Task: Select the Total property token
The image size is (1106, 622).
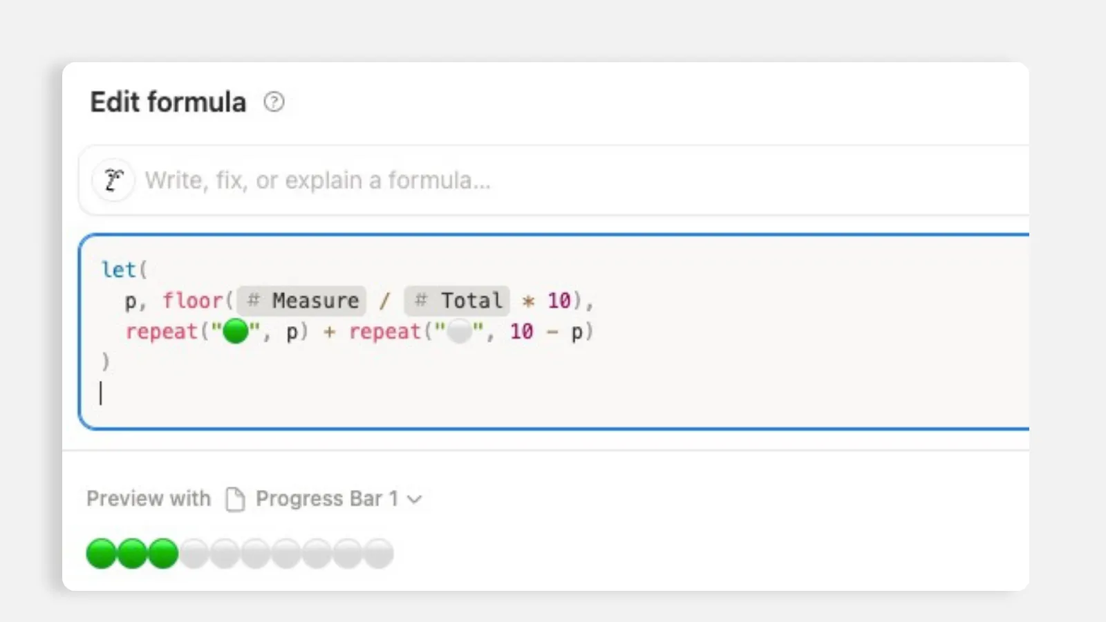Action: (x=457, y=301)
